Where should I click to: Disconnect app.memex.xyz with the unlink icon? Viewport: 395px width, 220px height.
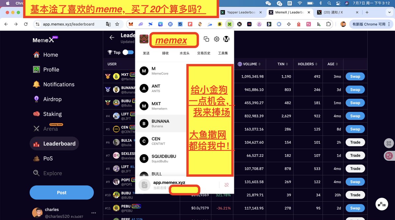226,185
